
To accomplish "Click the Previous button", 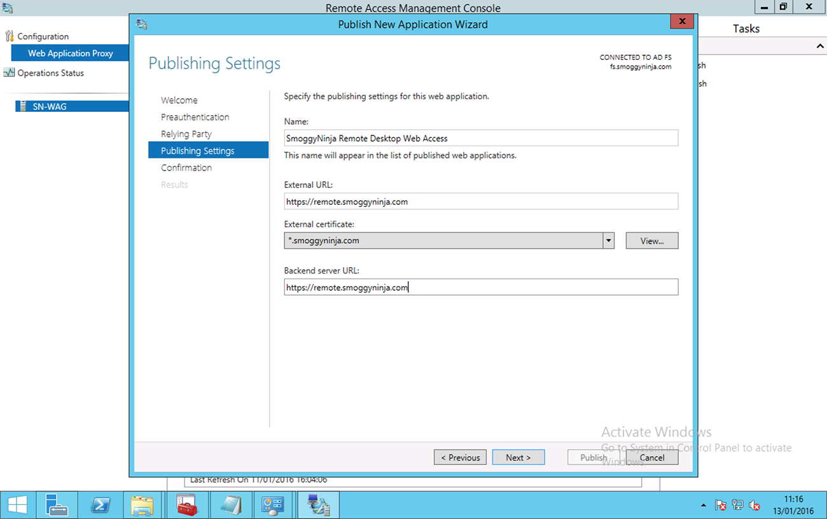I will tap(461, 457).
